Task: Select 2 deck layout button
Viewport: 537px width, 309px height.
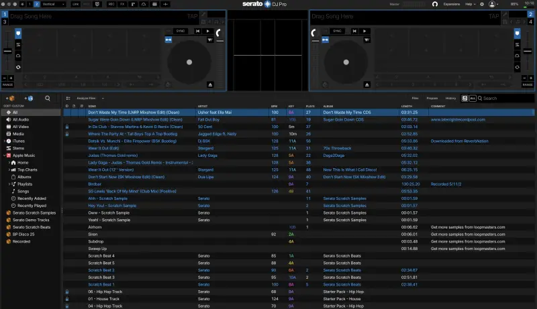Action: tap(37, 4)
